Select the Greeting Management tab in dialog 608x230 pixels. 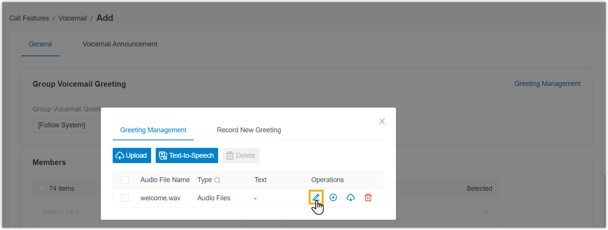point(153,130)
